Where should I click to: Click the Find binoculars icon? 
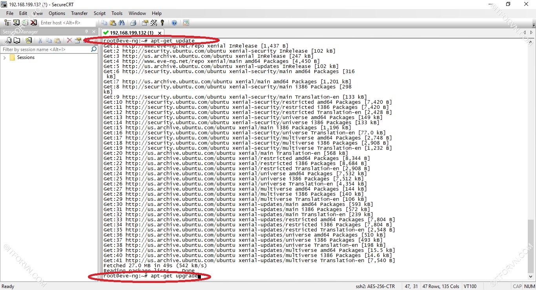click(x=121, y=23)
